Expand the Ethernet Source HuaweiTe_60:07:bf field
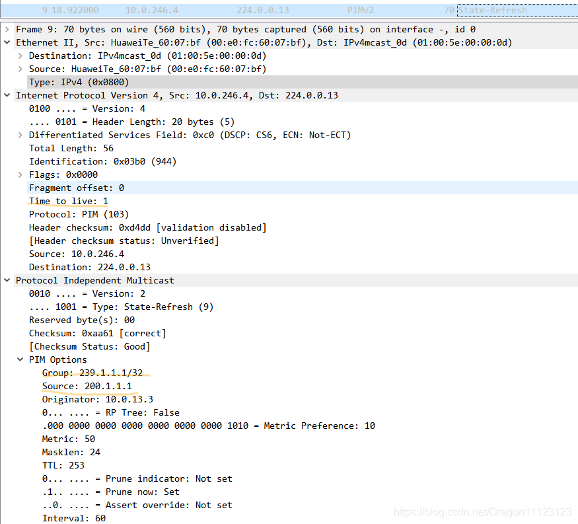Image resolution: width=578 pixels, height=524 pixels. (x=20, y=69)
